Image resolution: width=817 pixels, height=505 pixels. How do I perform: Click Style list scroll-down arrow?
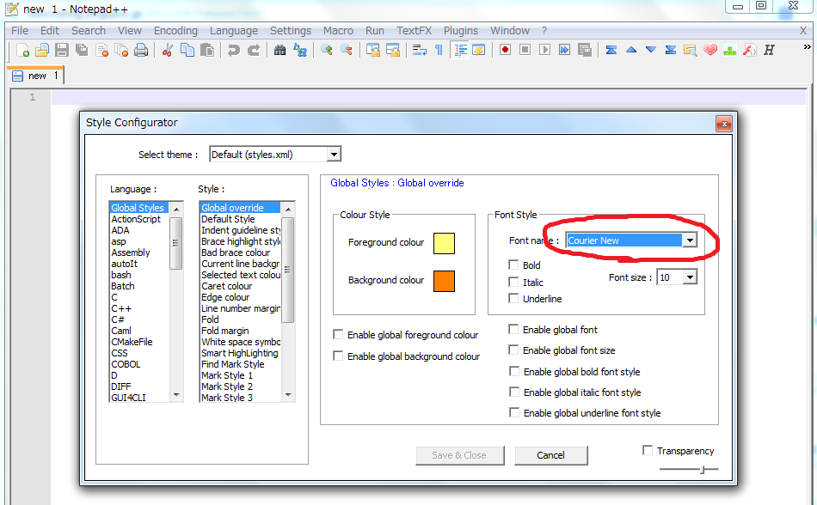[288, 395]
